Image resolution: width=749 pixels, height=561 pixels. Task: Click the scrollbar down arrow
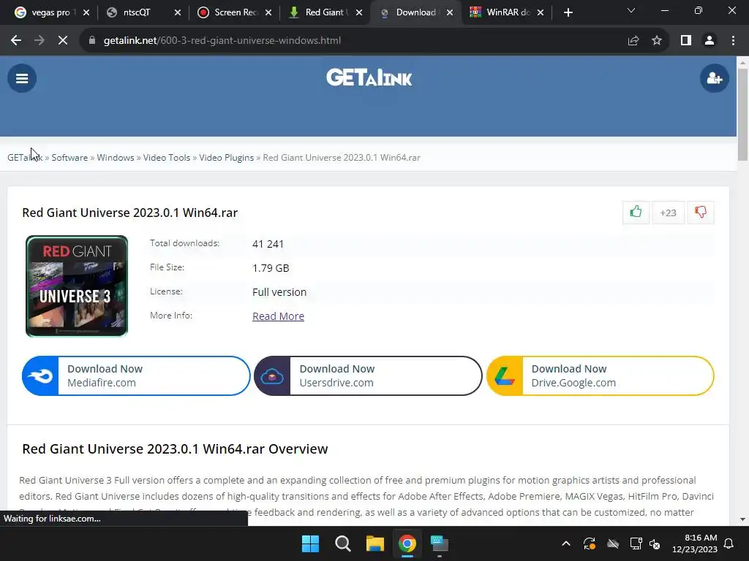pos(742,519)
